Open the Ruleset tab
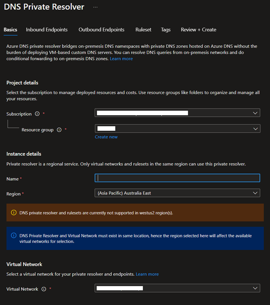Viewport: 270px width, 305px height. [143, 30]
